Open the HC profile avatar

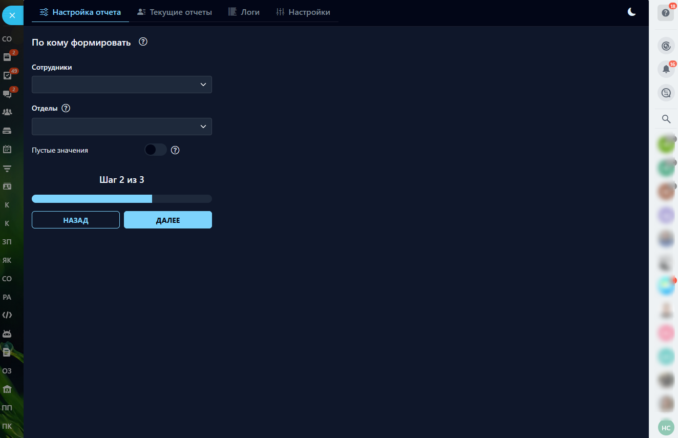(666, 427)
